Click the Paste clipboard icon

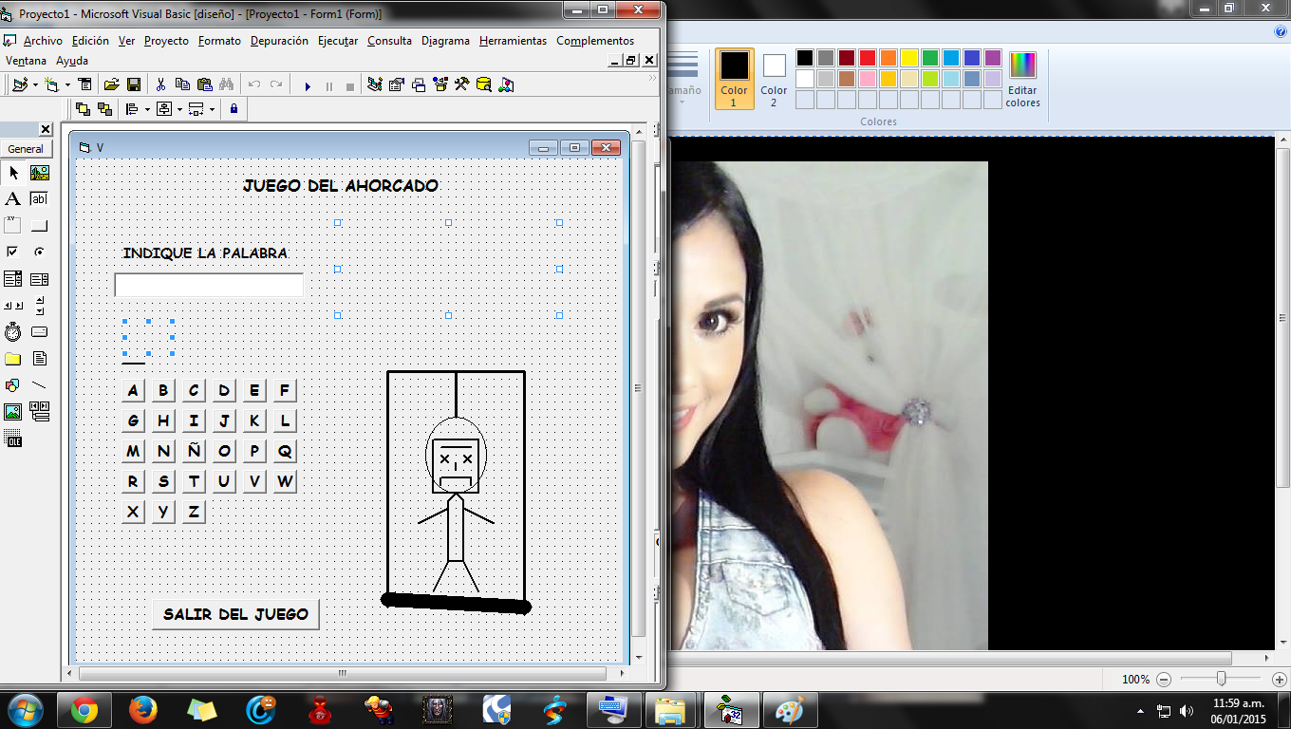coord(204,85)
